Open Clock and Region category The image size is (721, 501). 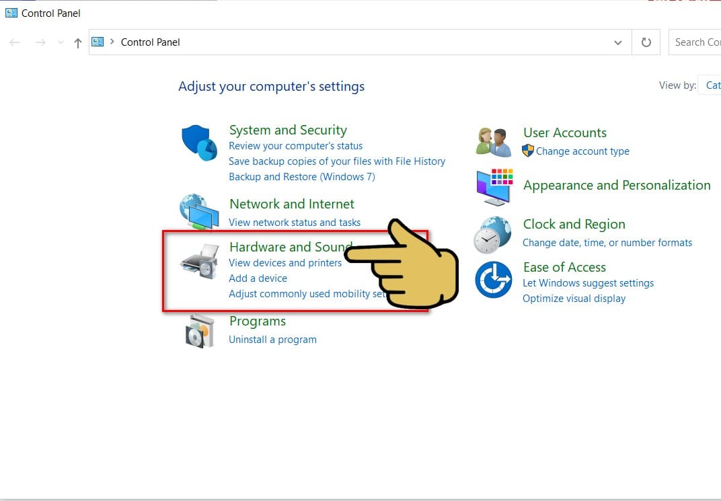[x=574, y=225]
